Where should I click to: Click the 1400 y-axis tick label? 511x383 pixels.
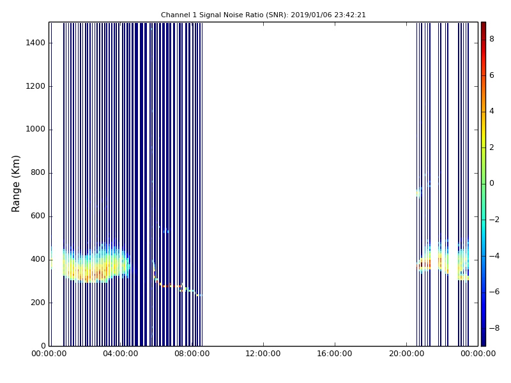click(x=36, y=43)
